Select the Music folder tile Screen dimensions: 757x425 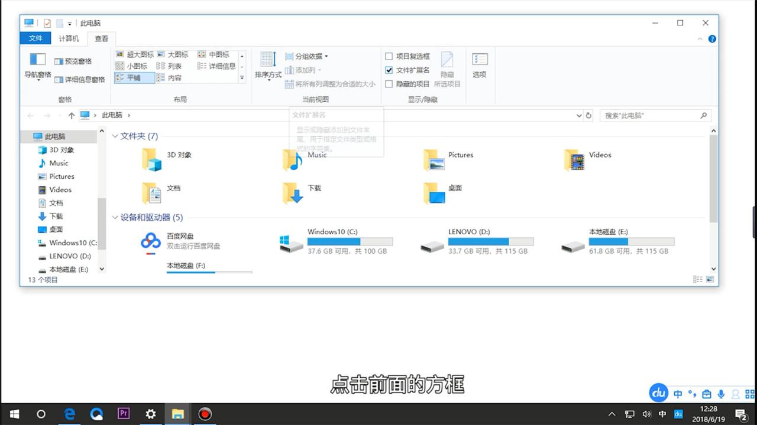pos(305,159)
